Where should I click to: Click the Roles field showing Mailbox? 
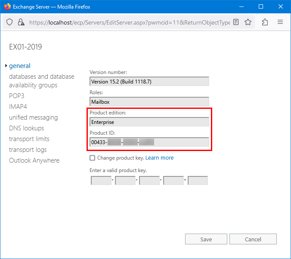pos(149,102)
